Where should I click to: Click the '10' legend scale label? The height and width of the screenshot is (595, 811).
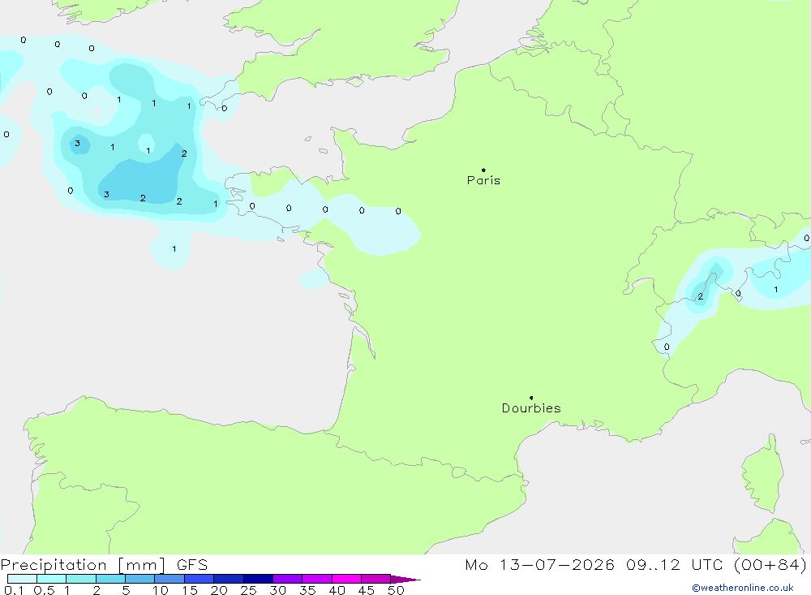coord(161,590)
